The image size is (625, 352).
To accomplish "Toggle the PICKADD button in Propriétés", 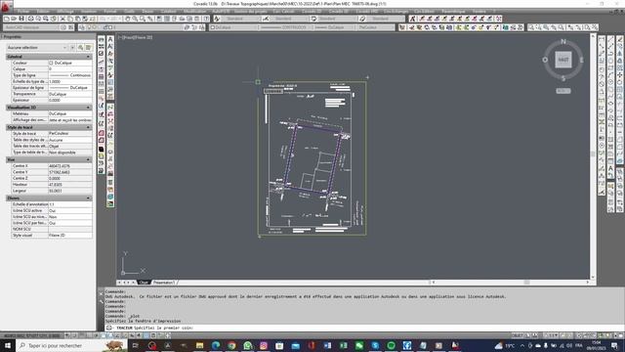I will click(73, 48).
